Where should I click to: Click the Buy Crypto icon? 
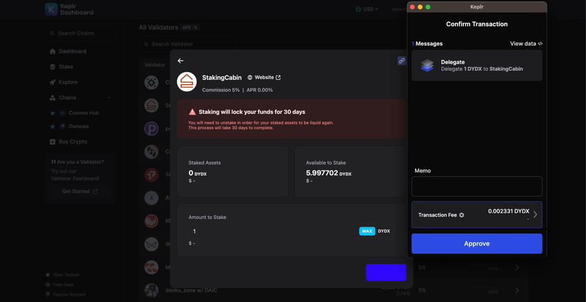tap(52, 141)
